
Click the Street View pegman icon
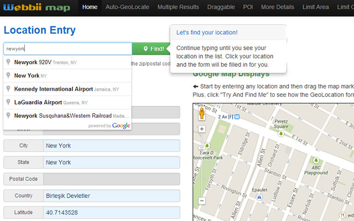pos(202,114)
